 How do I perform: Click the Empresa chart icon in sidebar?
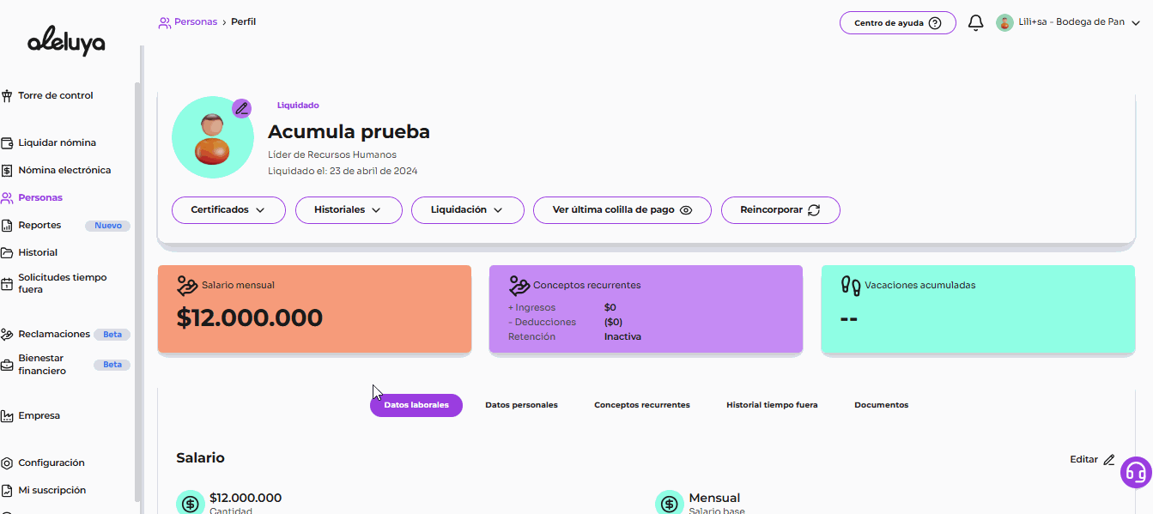[x=8, y=416]
